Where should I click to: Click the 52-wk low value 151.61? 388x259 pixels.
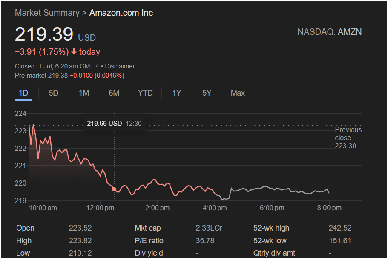coord(340,240)
